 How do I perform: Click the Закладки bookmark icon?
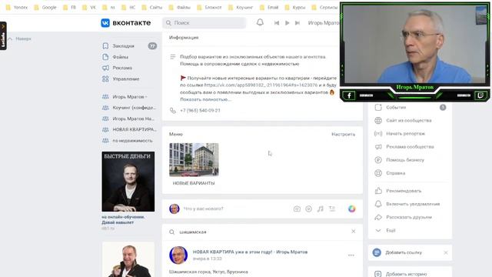105,46
